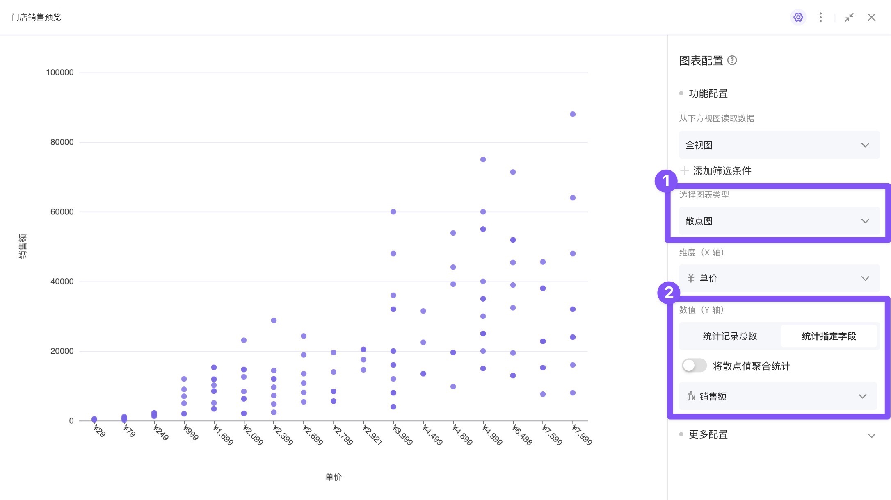
Task: Open the 散点图 chart type dropdown
Action: 779,221
